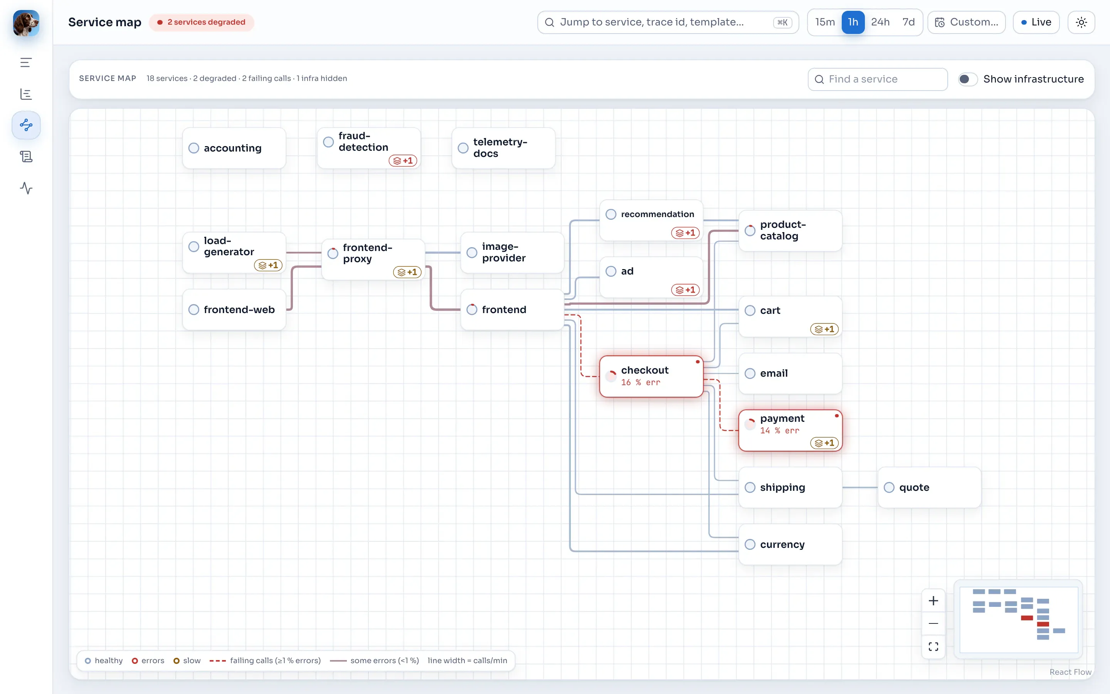1110x694 pixels.
Task: Open the hamburger menu icon in sidebar
Action: [26, 62]
